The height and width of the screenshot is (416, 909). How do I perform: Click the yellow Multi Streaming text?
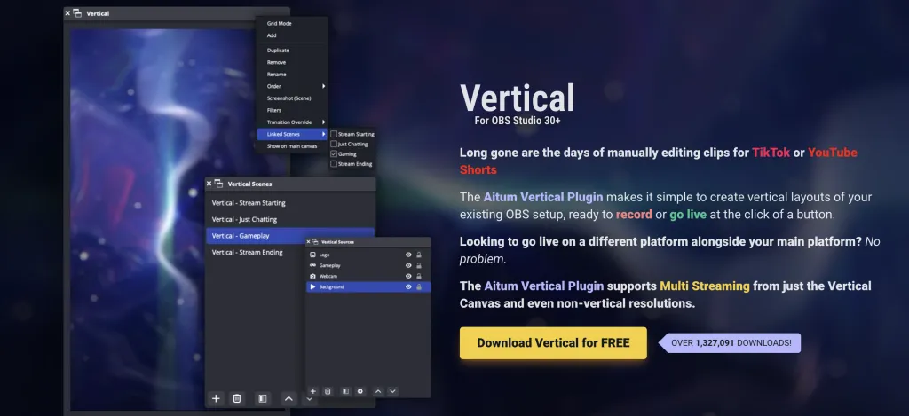pyautogui.click(x=704, y=286)
